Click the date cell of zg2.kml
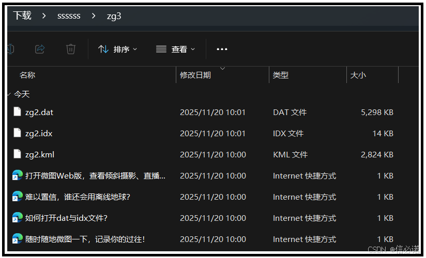Viewport: 426px width, 258px height. pos(213,155)
